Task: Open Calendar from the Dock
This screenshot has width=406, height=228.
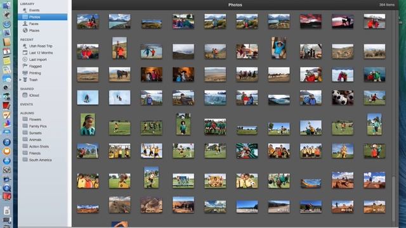Action: click(6, 51)
